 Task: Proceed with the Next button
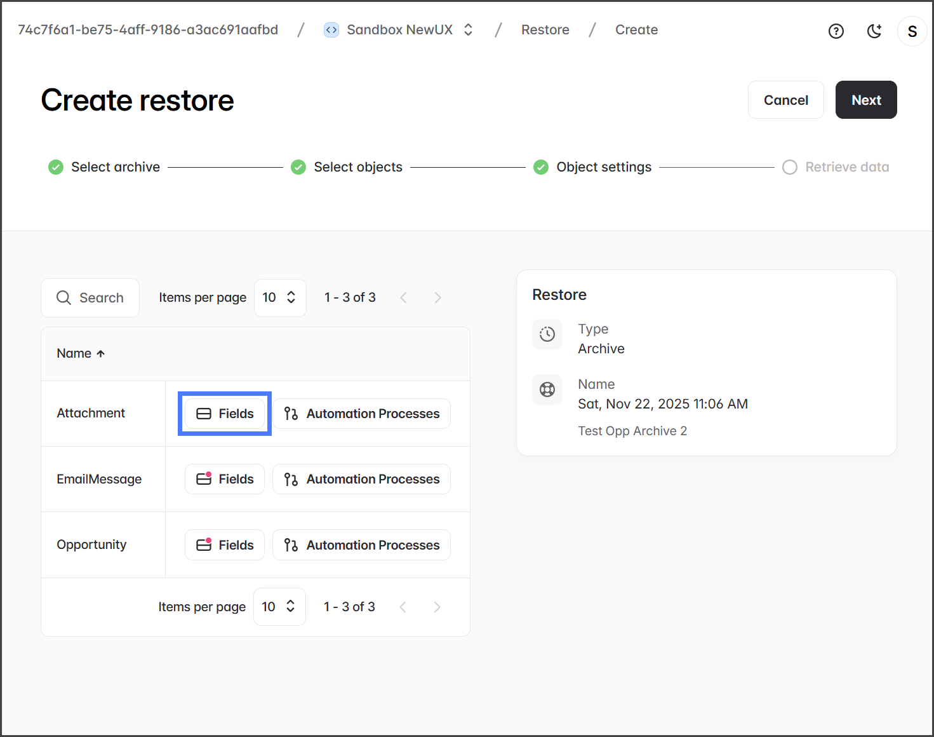coord(865,100)
